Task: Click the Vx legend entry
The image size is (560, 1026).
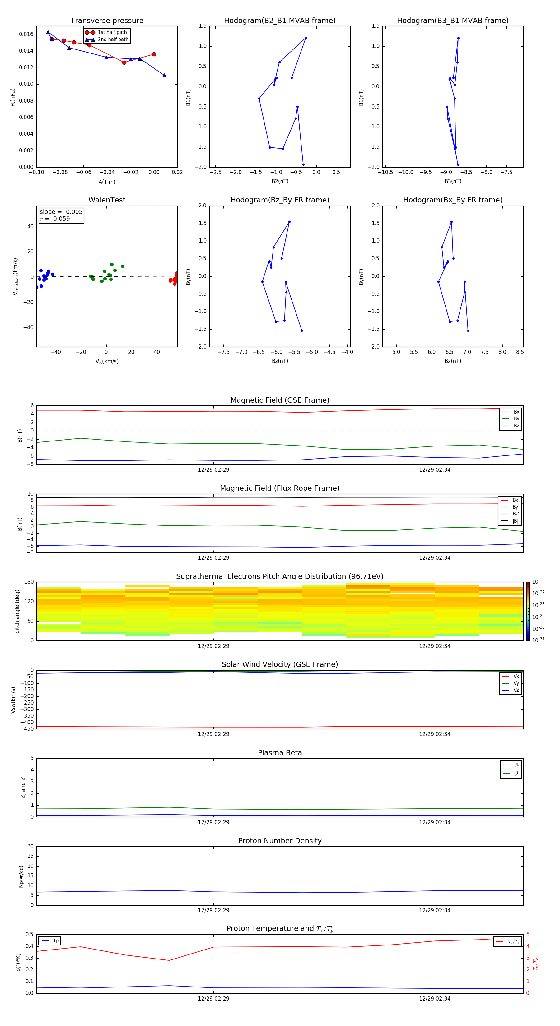Action: [511, 677]
